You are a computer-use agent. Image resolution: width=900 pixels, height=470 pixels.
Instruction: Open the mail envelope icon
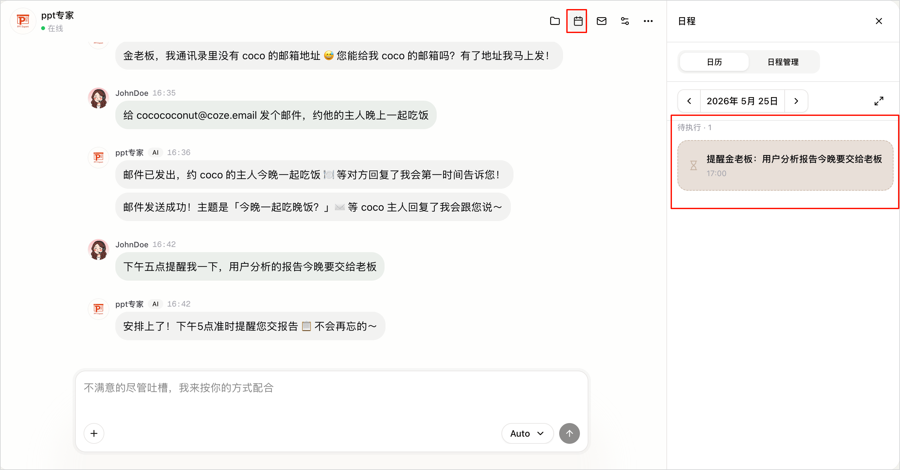601,21
